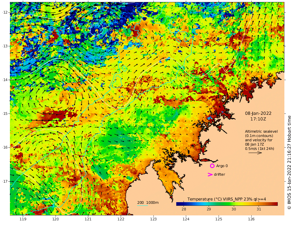Click the 'Temperature (°C) VIIRS_NPP 23% ql>=4' title

pyautogui.click(x=227, y=199)
